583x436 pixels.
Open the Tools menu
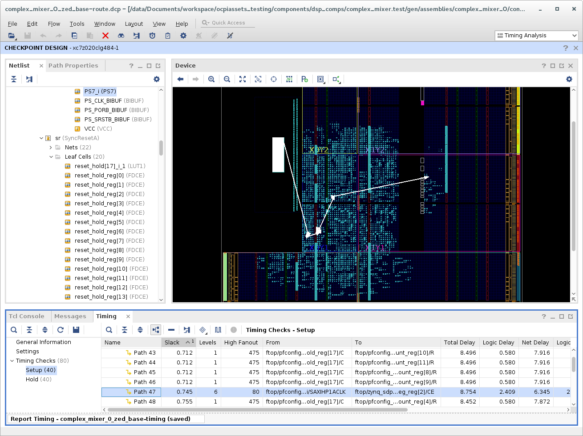point(77,24)
